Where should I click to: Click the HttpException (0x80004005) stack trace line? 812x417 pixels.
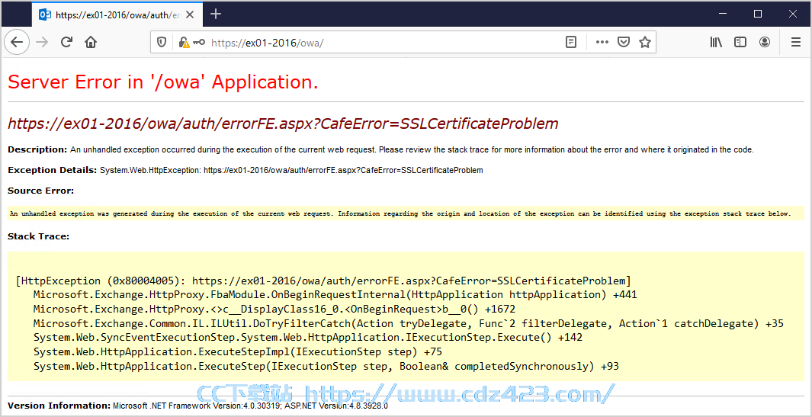(323, 281)
